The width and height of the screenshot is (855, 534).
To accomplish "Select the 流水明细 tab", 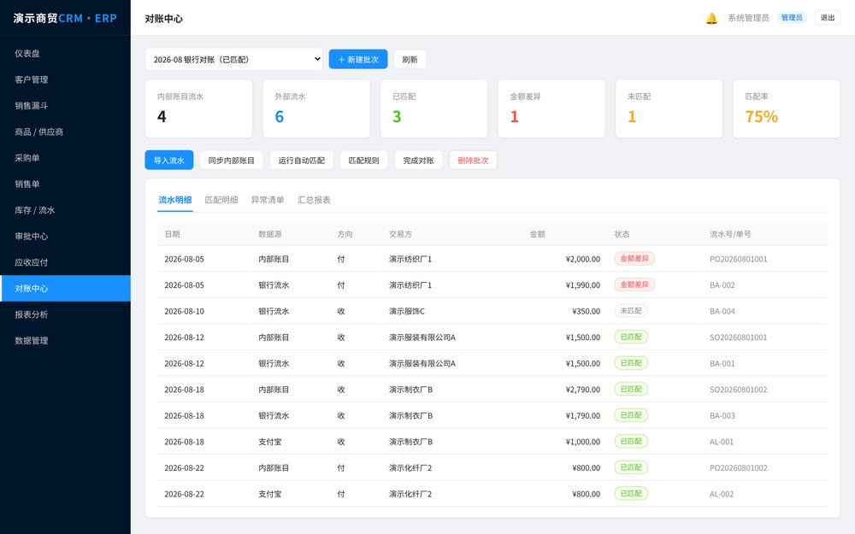I will [x=175, y=200].
